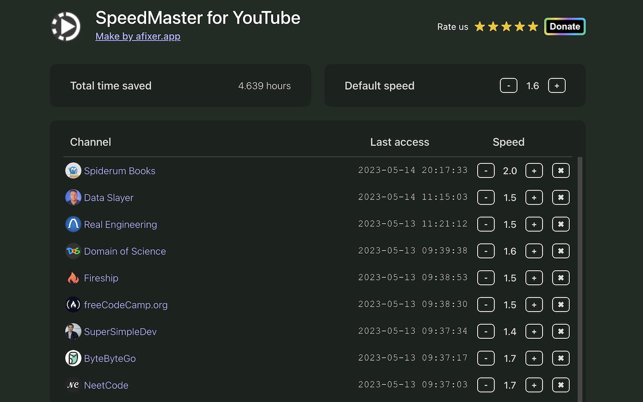
Task: Click the Fireship flame icon
Action: [x=73, y=278]
